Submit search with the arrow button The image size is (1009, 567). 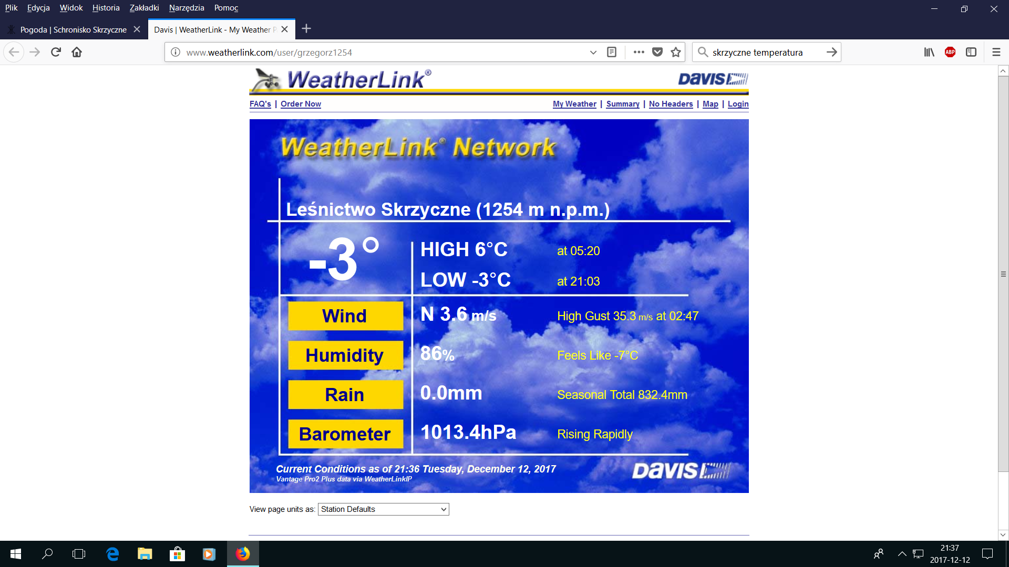831,52
